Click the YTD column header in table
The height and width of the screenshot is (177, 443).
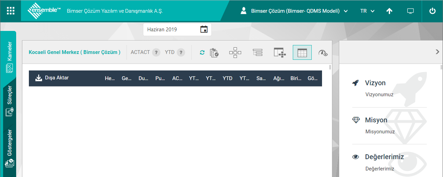click(228, 78)
